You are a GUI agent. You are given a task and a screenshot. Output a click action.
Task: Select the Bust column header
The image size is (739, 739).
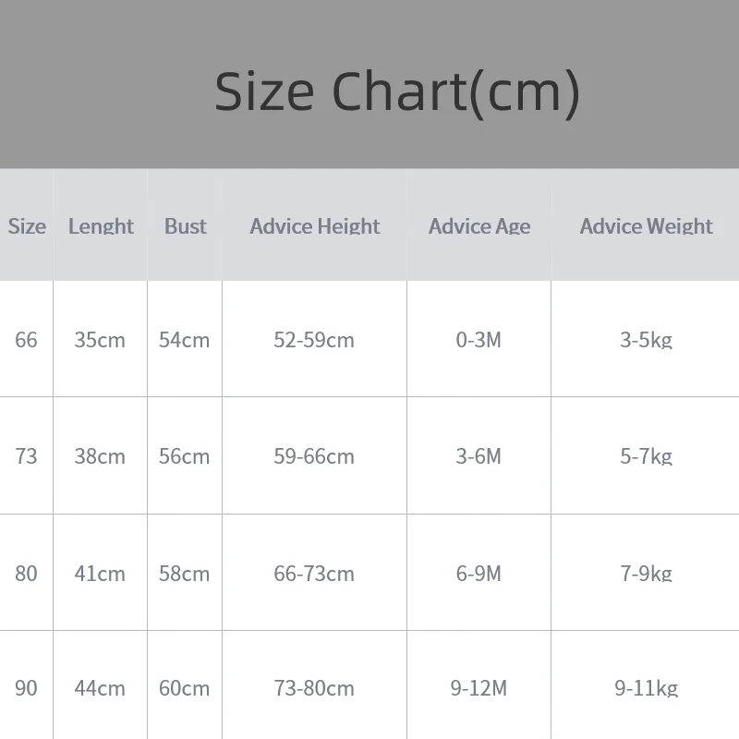click(186, 225)
